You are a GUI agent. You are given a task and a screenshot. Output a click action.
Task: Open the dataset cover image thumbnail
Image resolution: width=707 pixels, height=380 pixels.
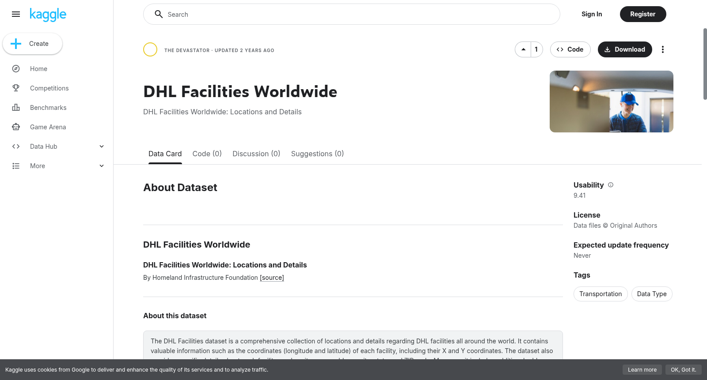[x=612, y=102]
